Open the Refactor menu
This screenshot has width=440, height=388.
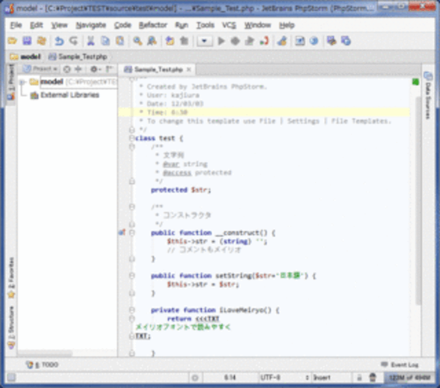pyautogui.click(x=153, y=25)
